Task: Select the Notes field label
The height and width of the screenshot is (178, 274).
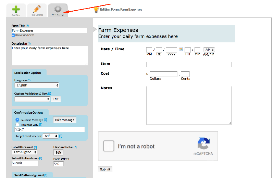Action: [107, 88]
